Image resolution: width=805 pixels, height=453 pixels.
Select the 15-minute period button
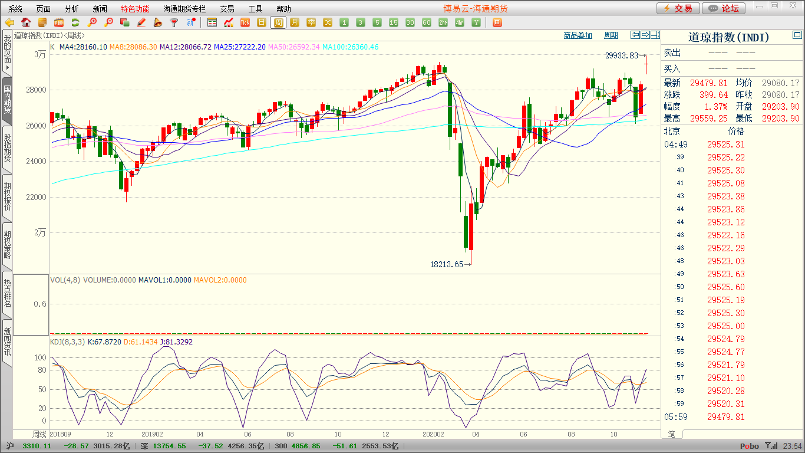(x=394, y=22)
